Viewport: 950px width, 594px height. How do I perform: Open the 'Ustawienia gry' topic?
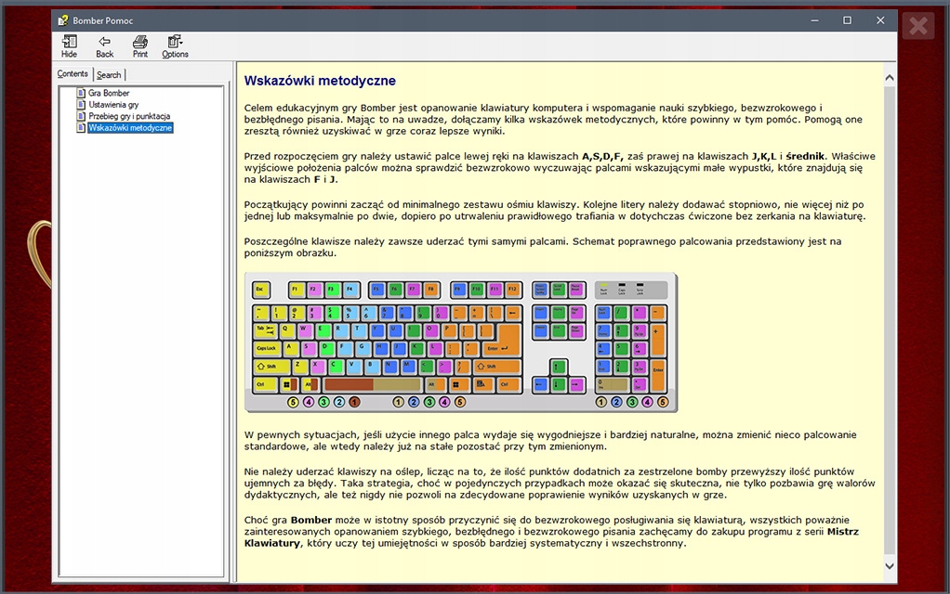coord(113,105)
